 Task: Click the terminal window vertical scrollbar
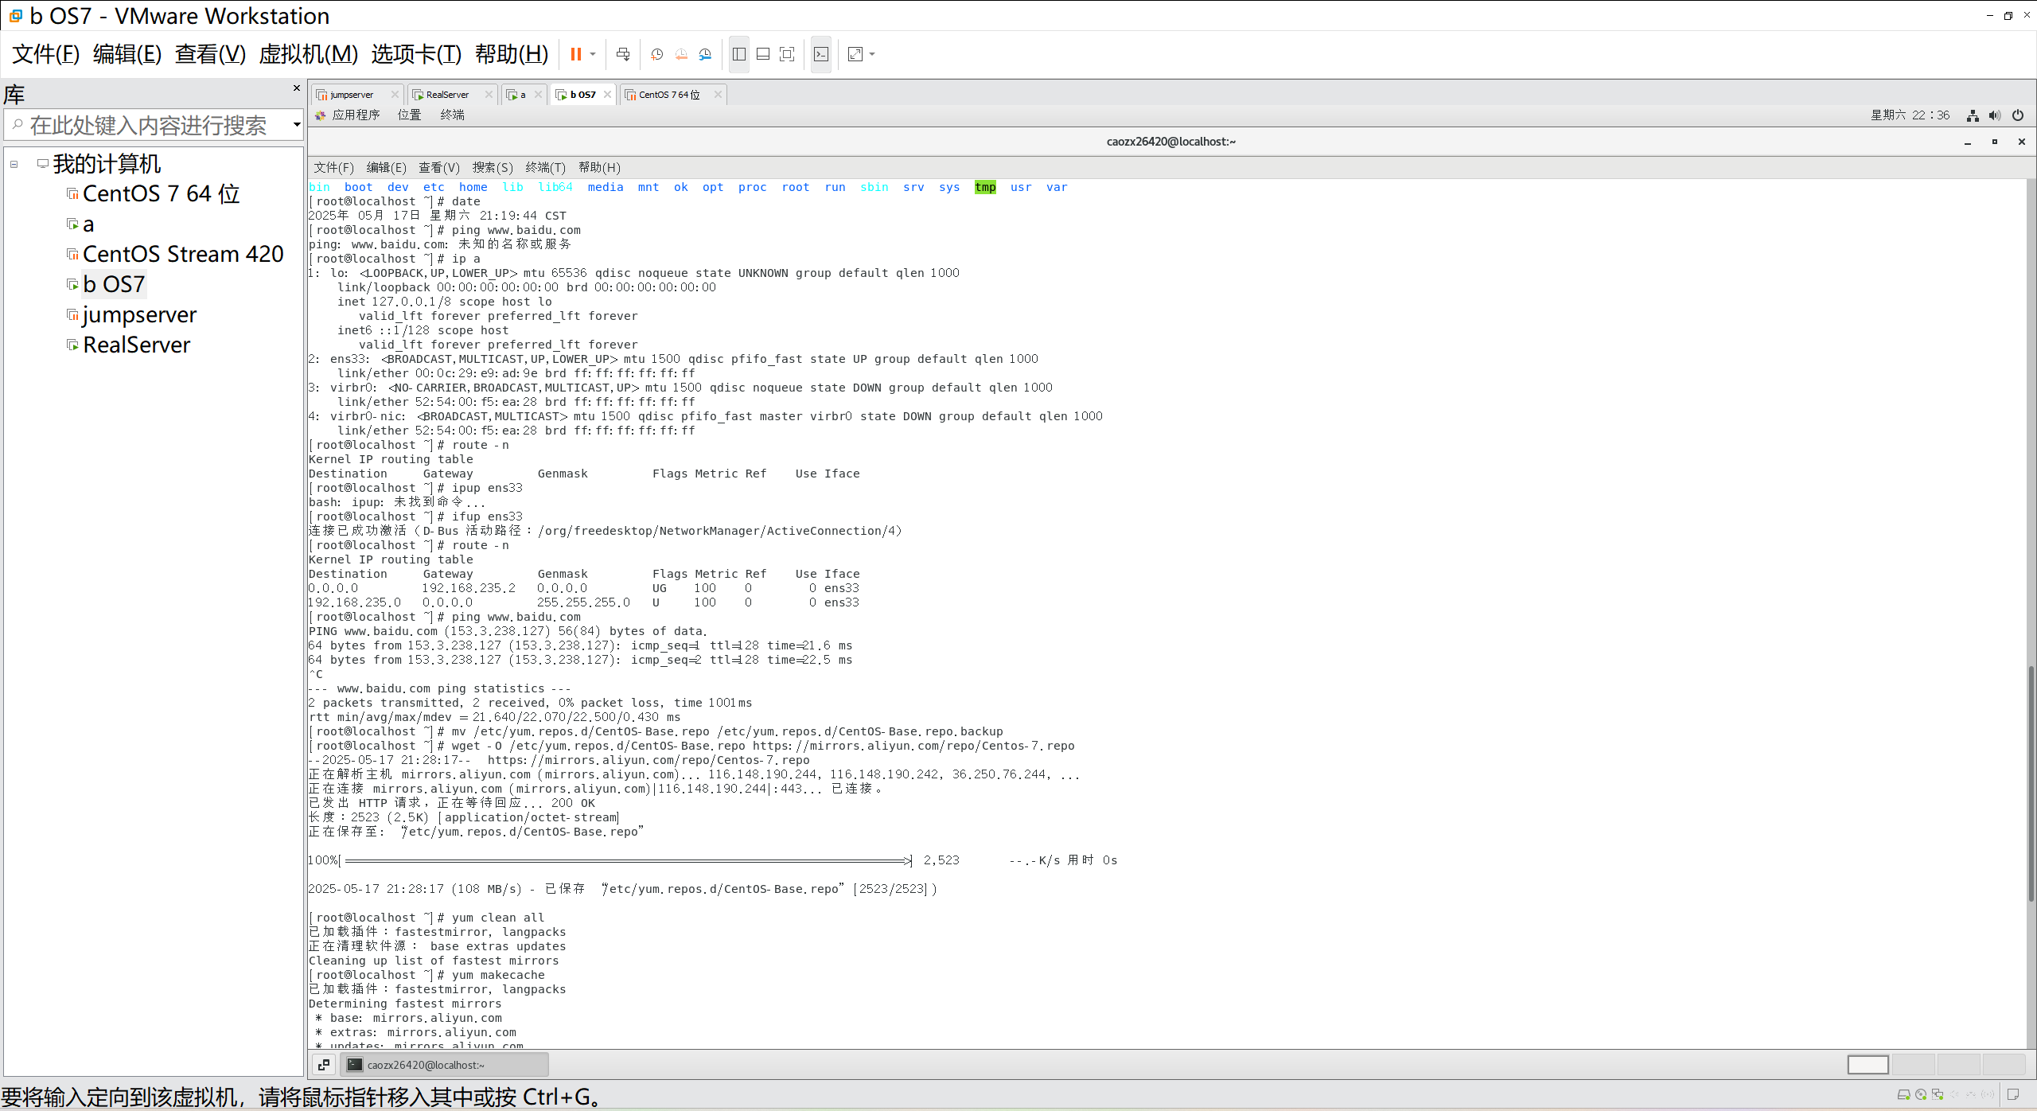[x=2031, y=784]
